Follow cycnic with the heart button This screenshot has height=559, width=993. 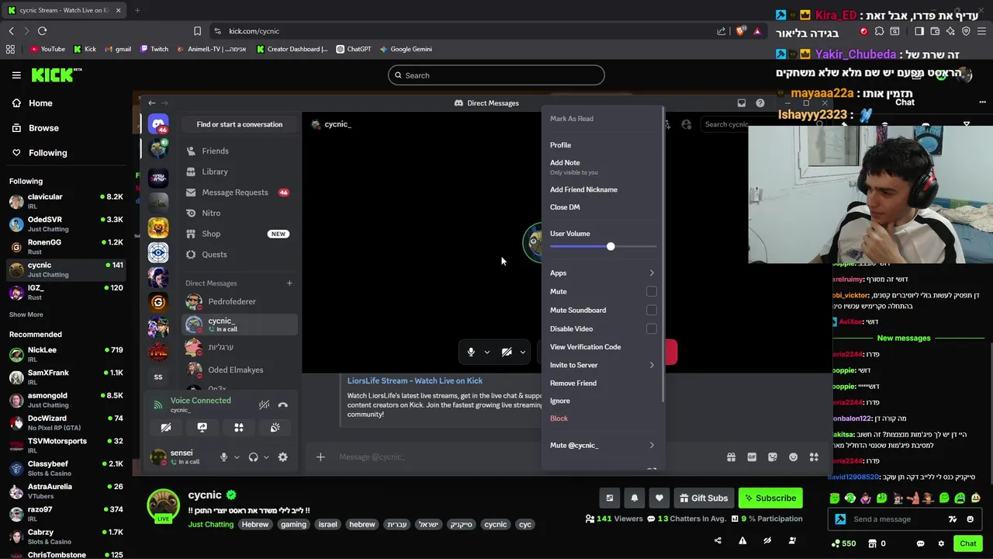[x=659, y=498]
